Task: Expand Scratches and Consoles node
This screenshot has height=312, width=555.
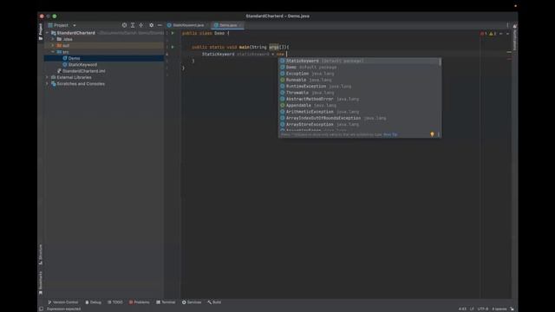Action: (47, 83)
